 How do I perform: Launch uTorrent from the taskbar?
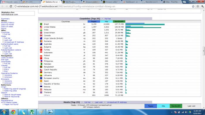[32, 112]
